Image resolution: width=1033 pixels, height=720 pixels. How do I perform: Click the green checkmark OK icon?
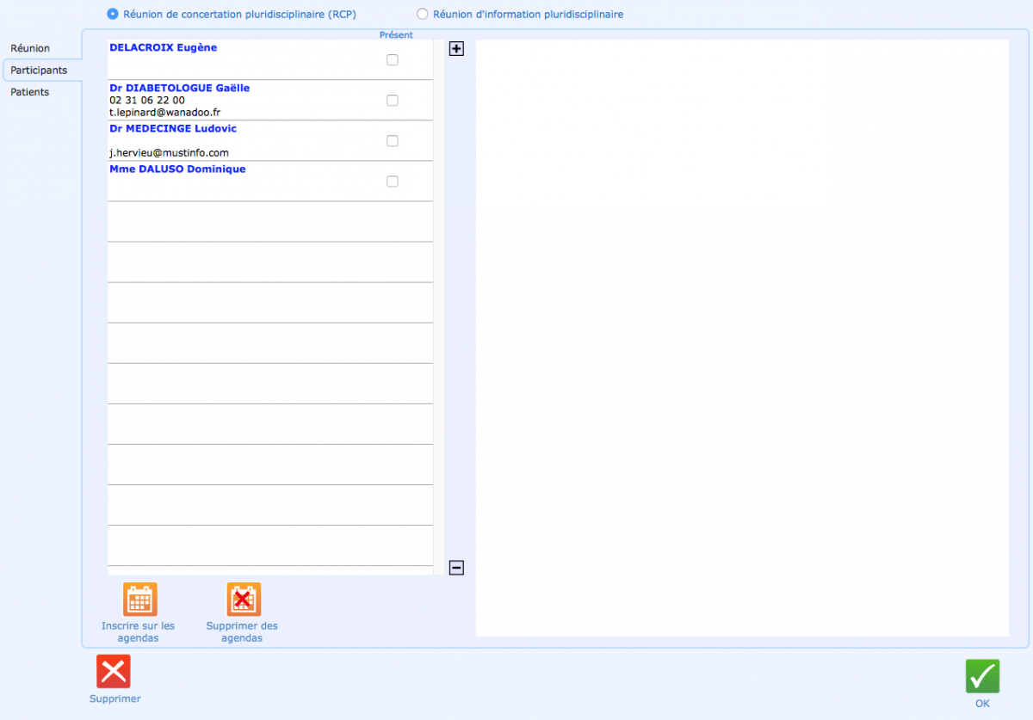[x=982, y=676]
